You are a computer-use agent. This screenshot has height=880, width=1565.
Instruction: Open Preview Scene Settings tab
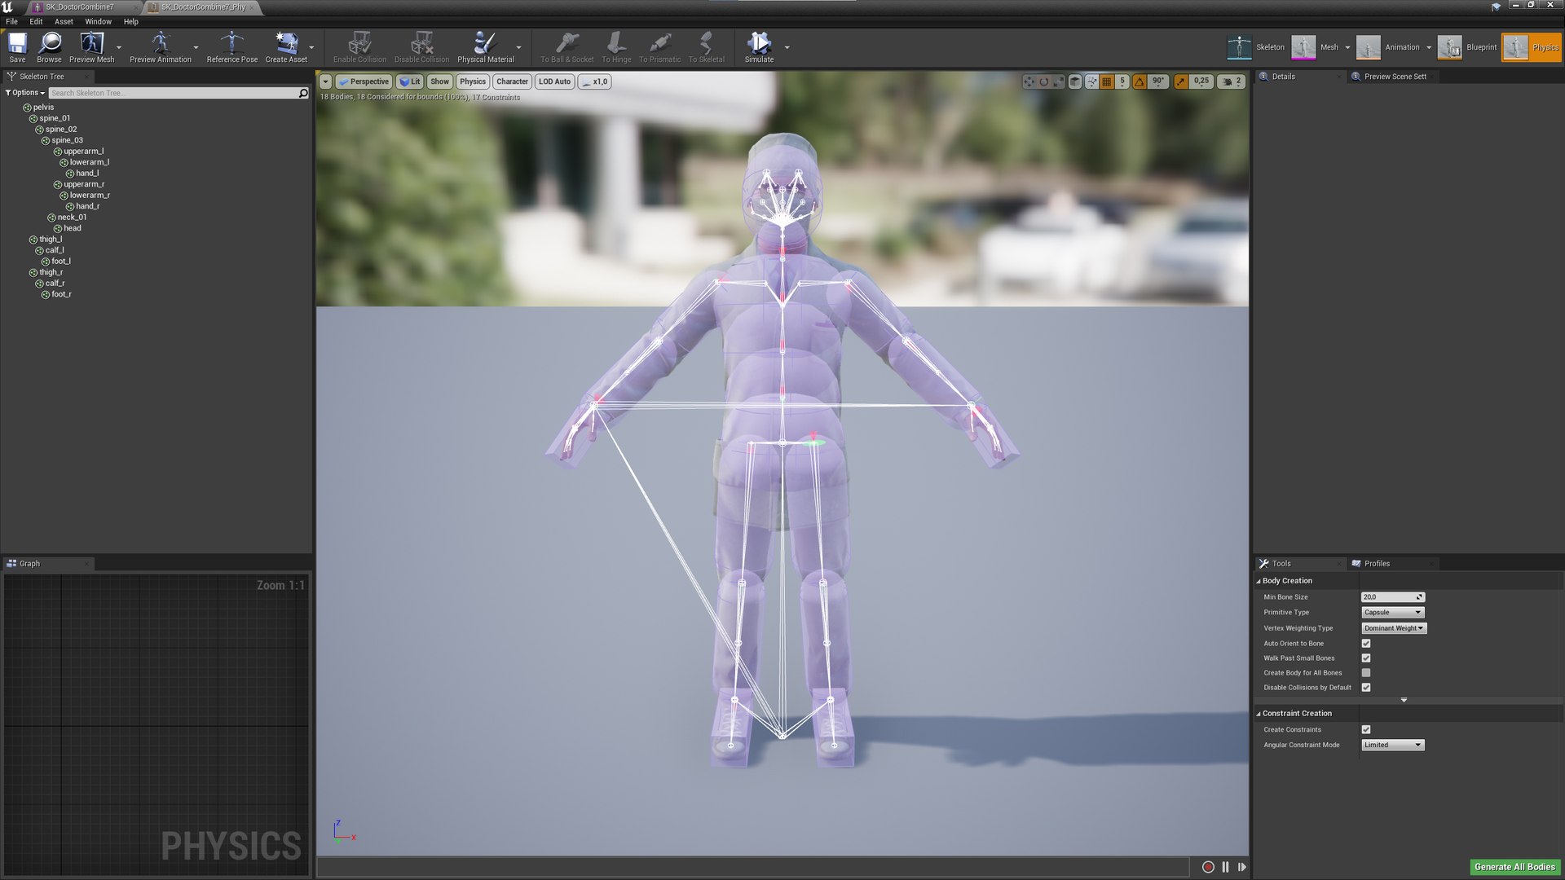[x=1395, y=77]
